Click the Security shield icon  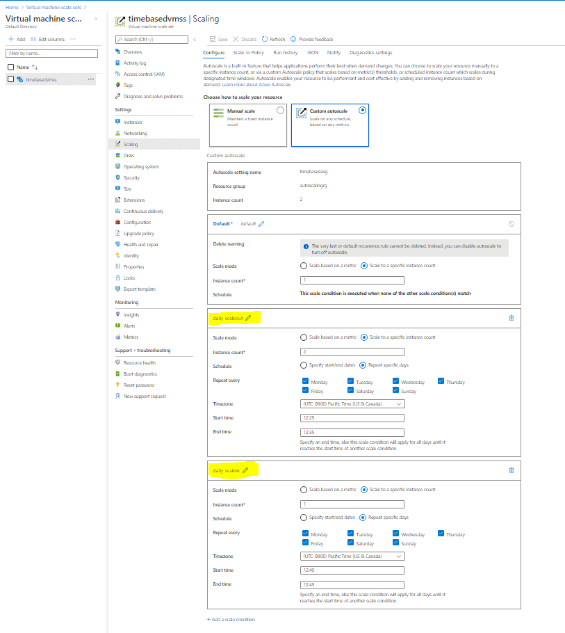coord(117,177)
